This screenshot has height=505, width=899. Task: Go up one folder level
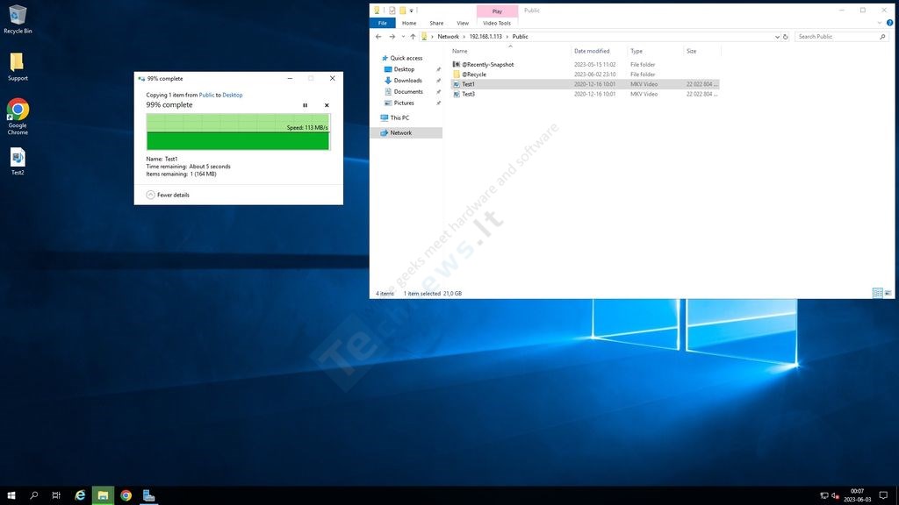point(413,37)
